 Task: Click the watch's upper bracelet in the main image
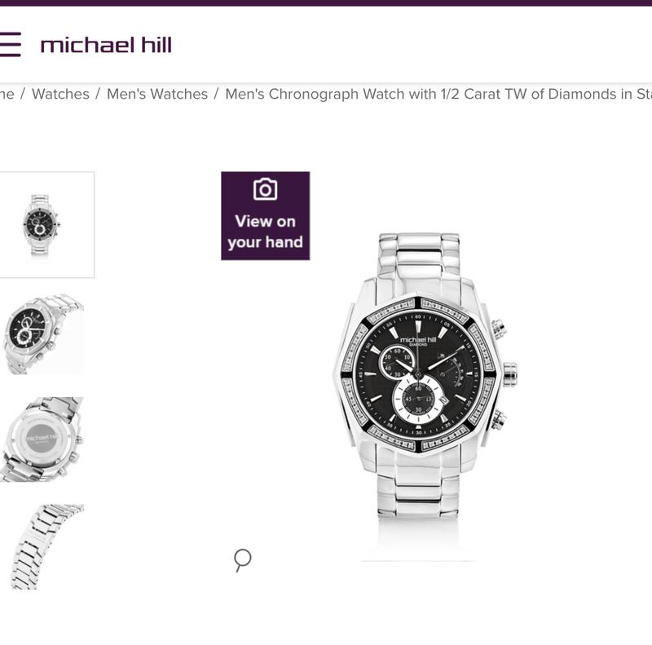419,263
